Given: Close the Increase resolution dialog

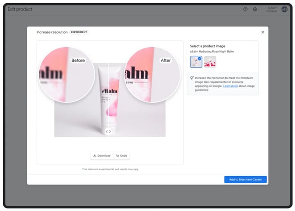Looking at the screenshot, I should 262,32.
